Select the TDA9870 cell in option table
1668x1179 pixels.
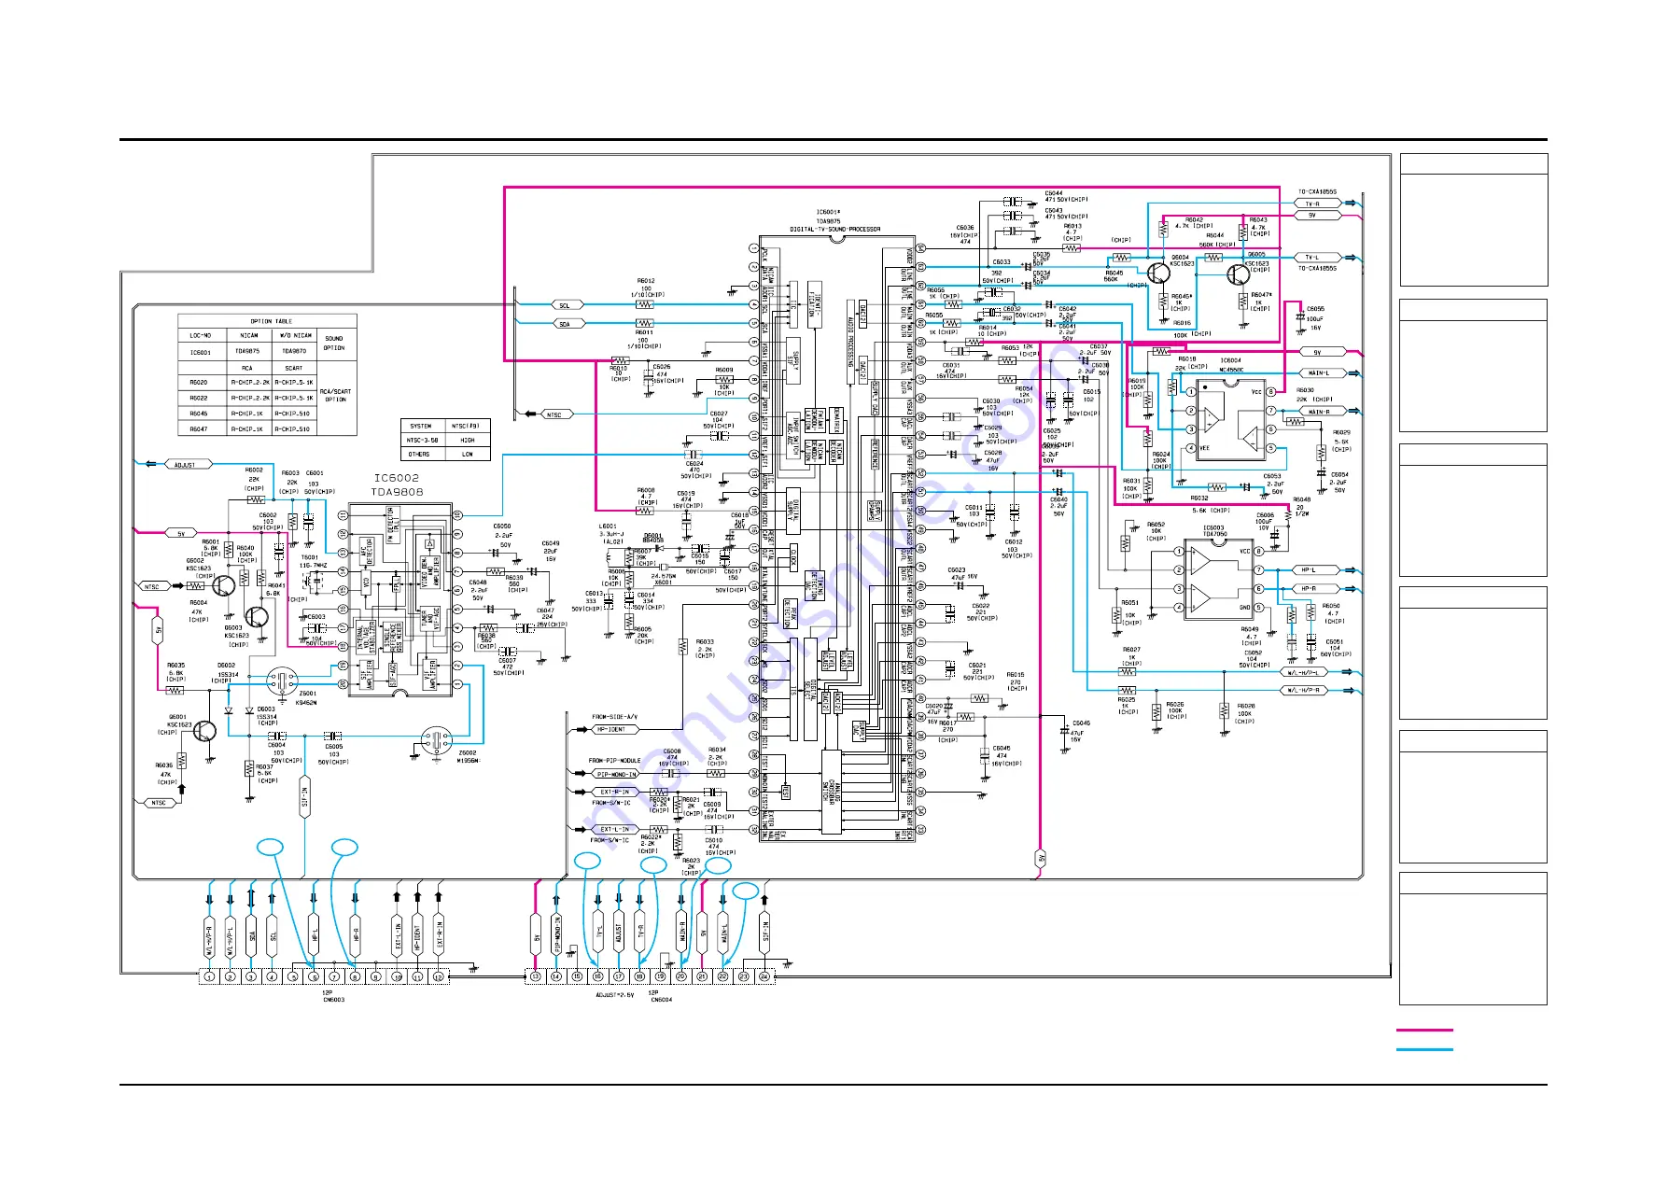(294, 352)
